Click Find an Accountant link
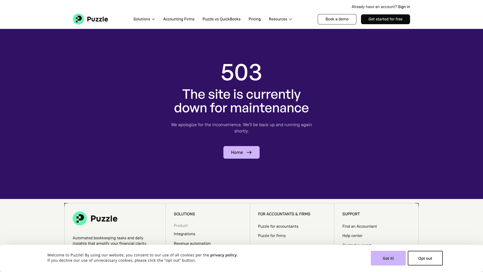The width and height of the screenshot is (483, 272). [x=359, y=226]
